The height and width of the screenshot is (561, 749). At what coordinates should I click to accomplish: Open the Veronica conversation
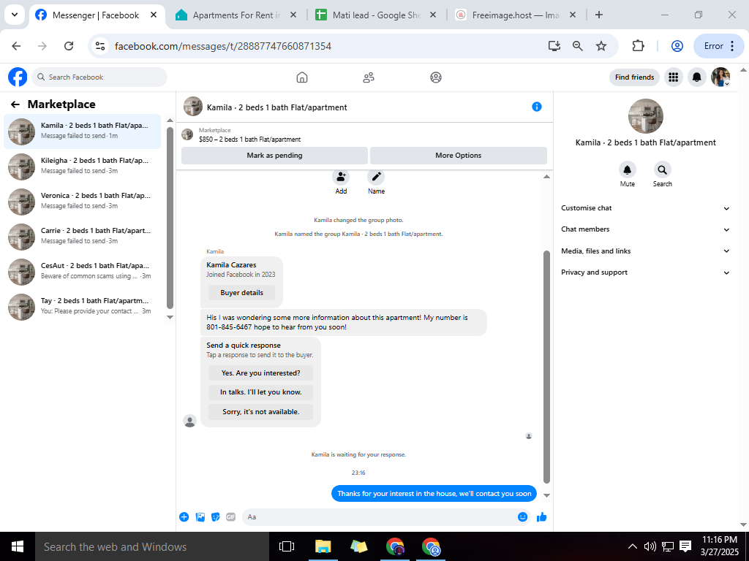click(x=82, y=202)
